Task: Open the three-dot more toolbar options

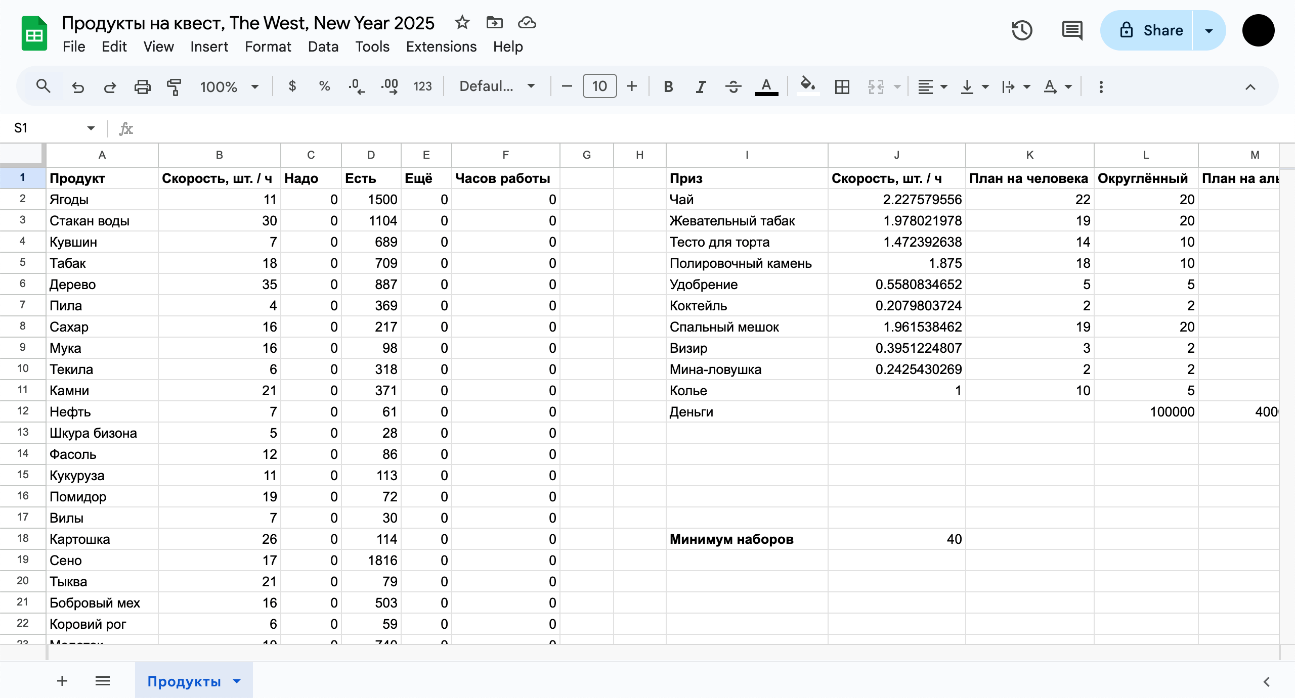Action: (x=1101, y=87)
